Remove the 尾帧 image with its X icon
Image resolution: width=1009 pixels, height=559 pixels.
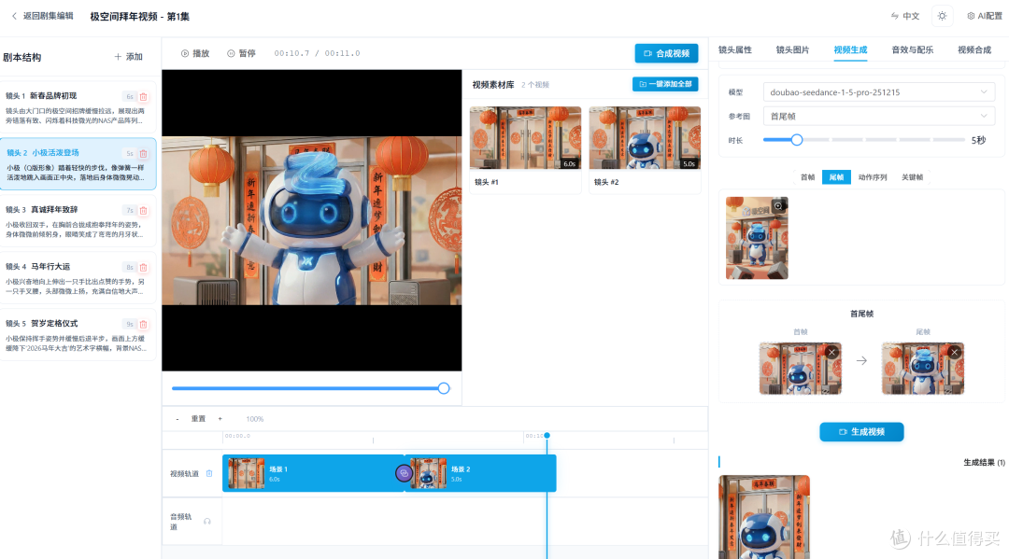[x=954, y=352]
